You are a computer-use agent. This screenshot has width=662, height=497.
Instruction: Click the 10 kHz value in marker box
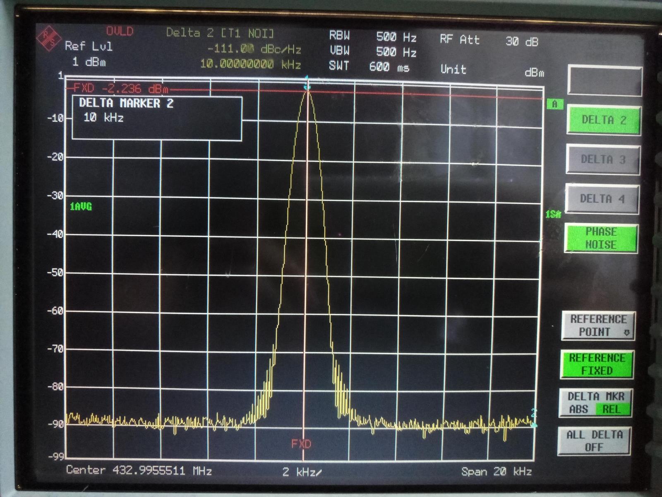point(103,118)
